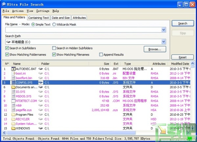Toggle Search in Subfolders checkbox
This screenshot has width=197, height=142.
coord(7,48)
